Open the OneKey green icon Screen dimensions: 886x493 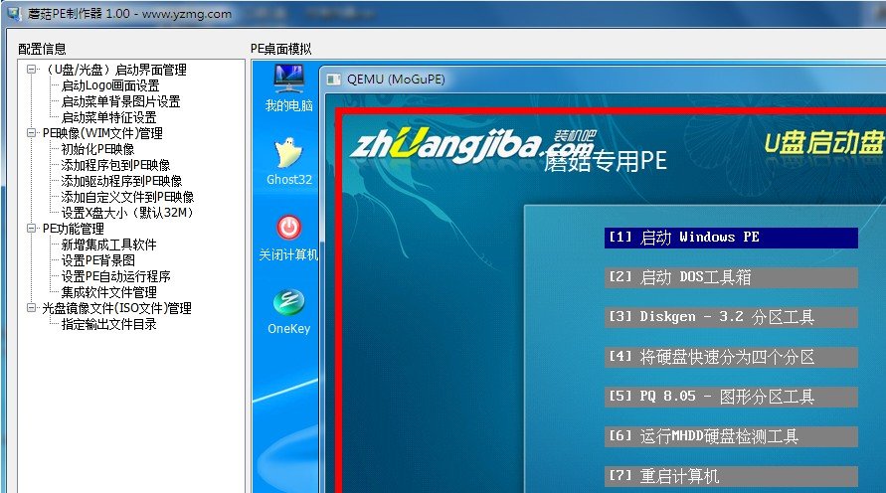pos(288,302)
